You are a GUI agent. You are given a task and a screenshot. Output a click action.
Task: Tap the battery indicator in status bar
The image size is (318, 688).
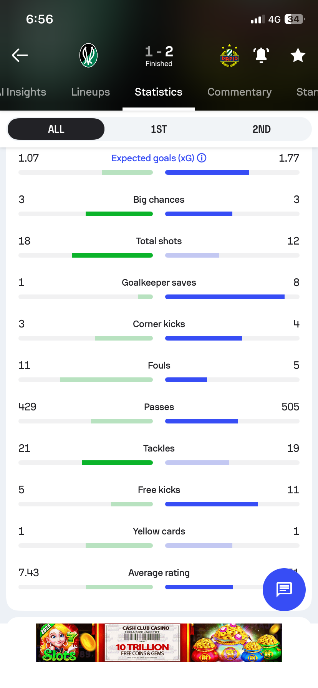295,19
